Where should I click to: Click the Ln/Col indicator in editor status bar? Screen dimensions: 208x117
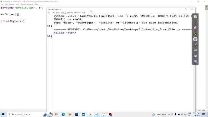pos(202,110)
